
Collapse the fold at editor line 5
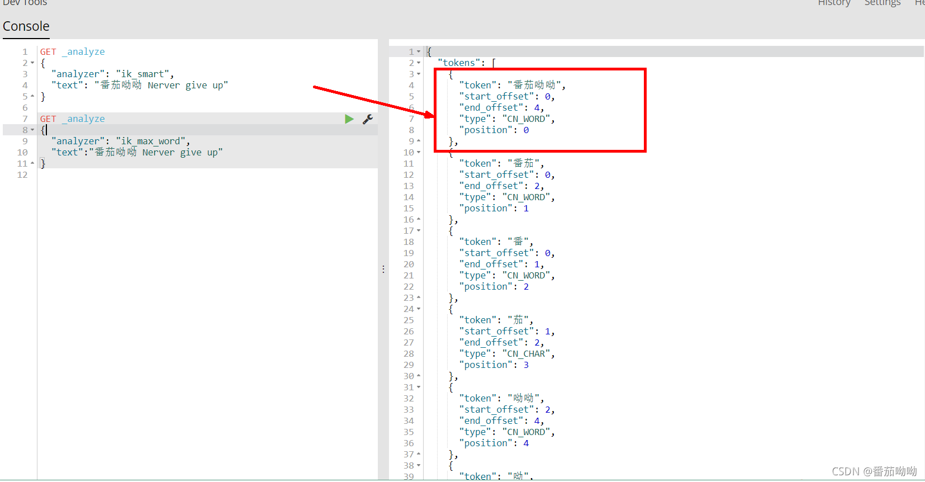[32, 96]
